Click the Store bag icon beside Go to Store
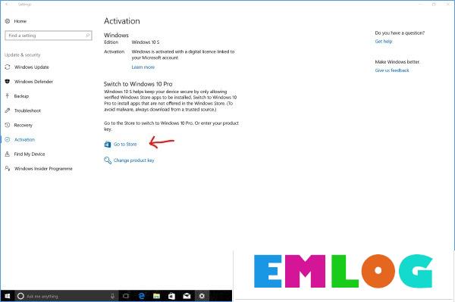 [x=108, y=145]
